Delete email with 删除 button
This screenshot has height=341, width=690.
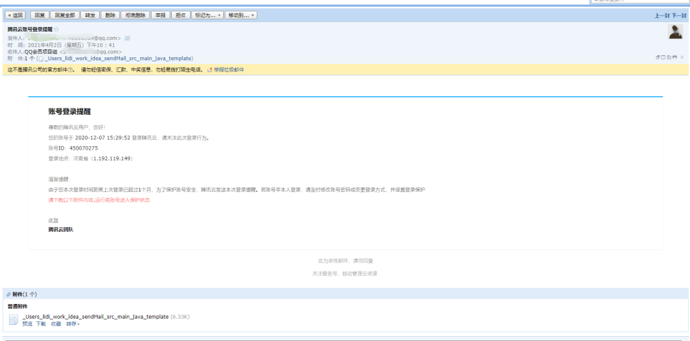pyautogui.click(x=110, y=15)
